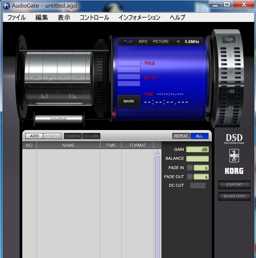
Task: Open the 編集 menu
Action: coord(41,18)
